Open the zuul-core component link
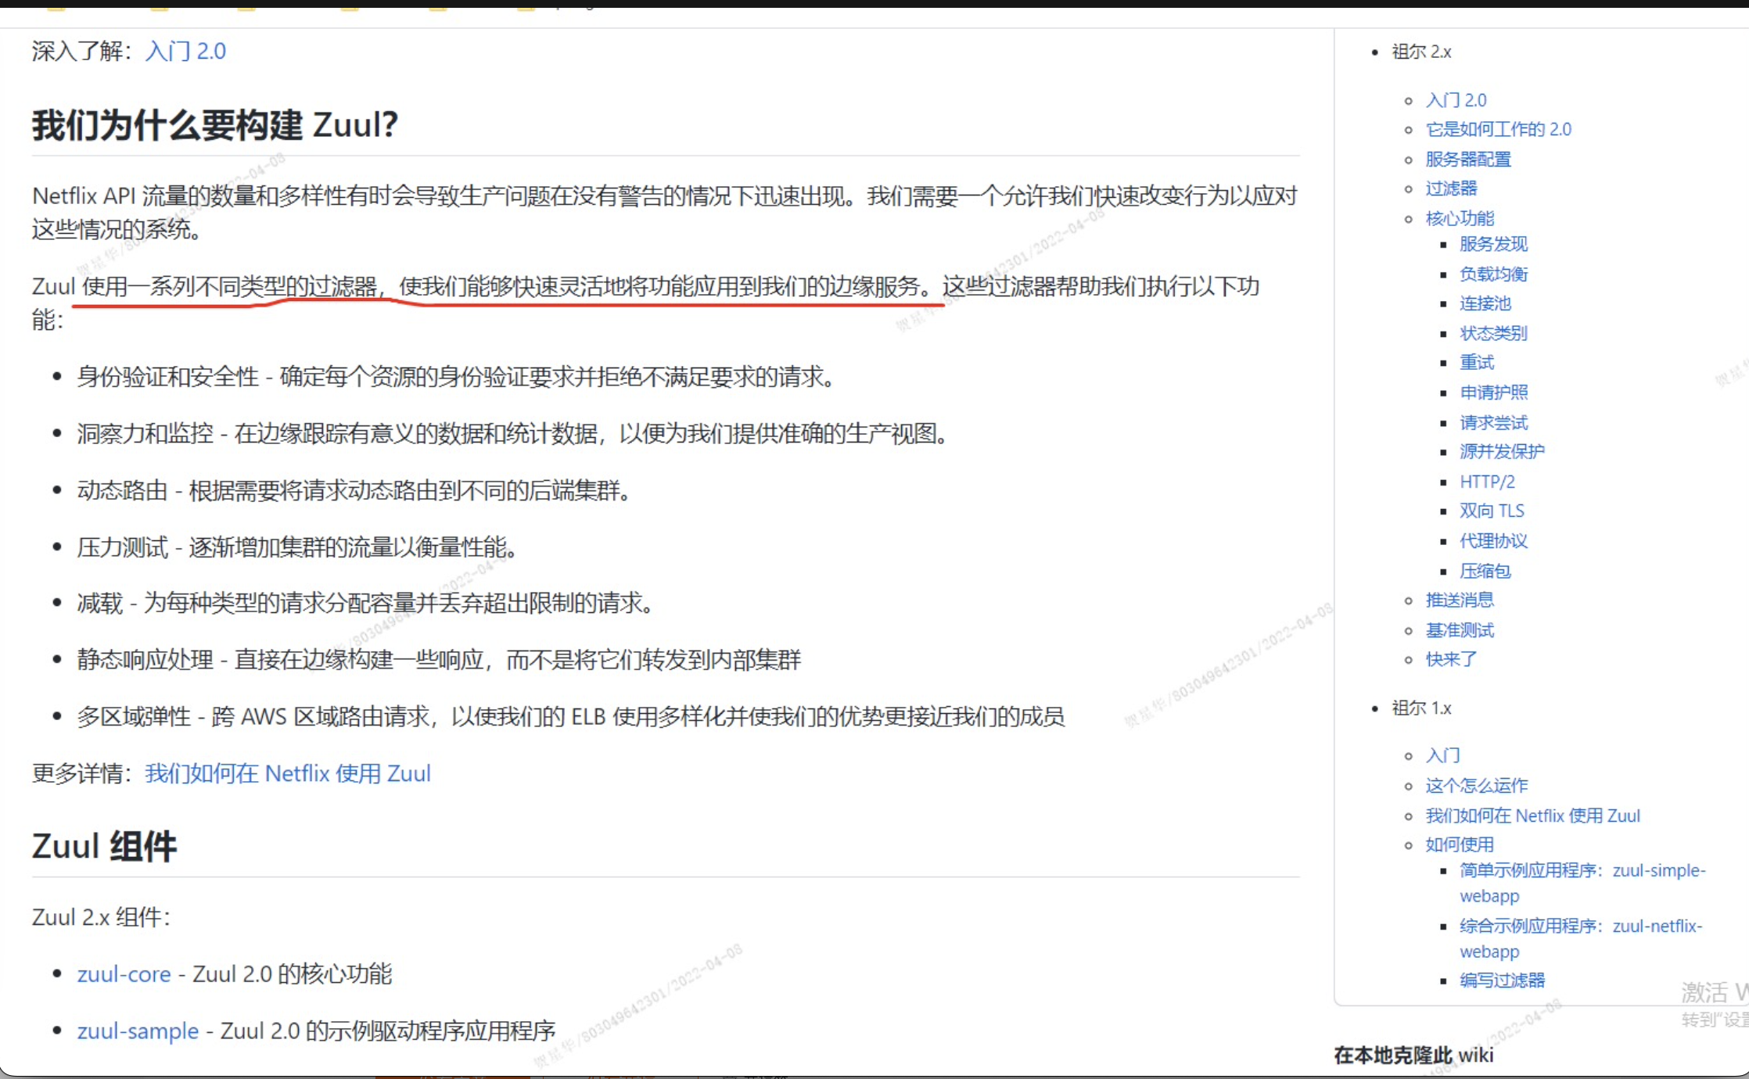This screenshot has width=1749, height=1079. coord(124,973)
